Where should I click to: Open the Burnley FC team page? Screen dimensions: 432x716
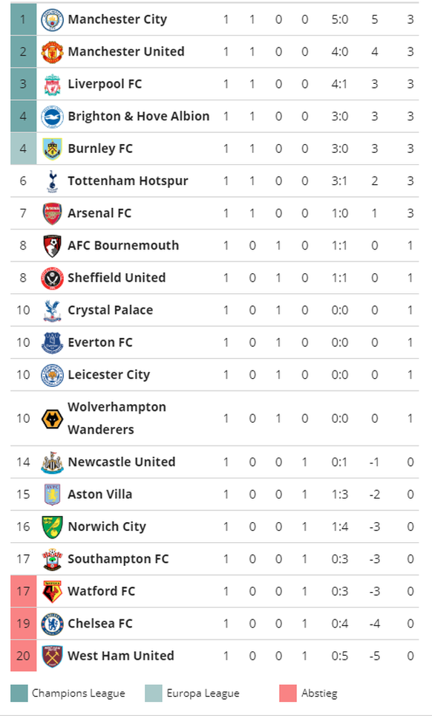click(x=100, y=149)
